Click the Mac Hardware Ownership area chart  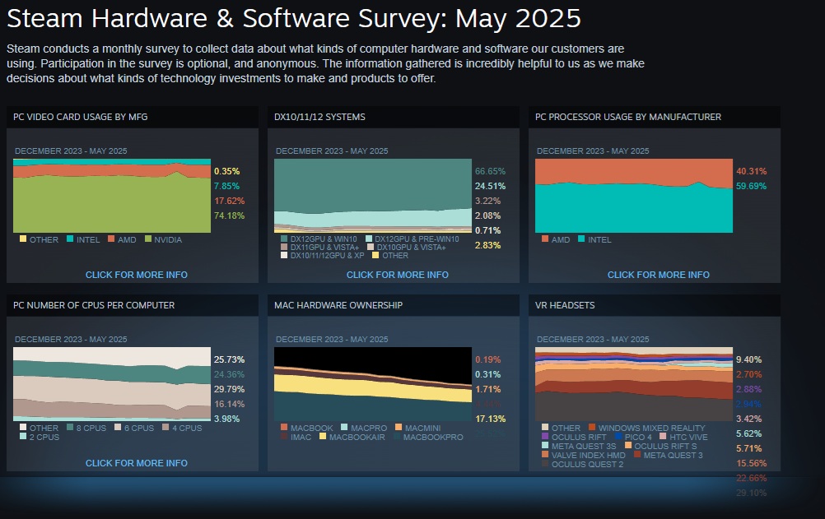372,384
